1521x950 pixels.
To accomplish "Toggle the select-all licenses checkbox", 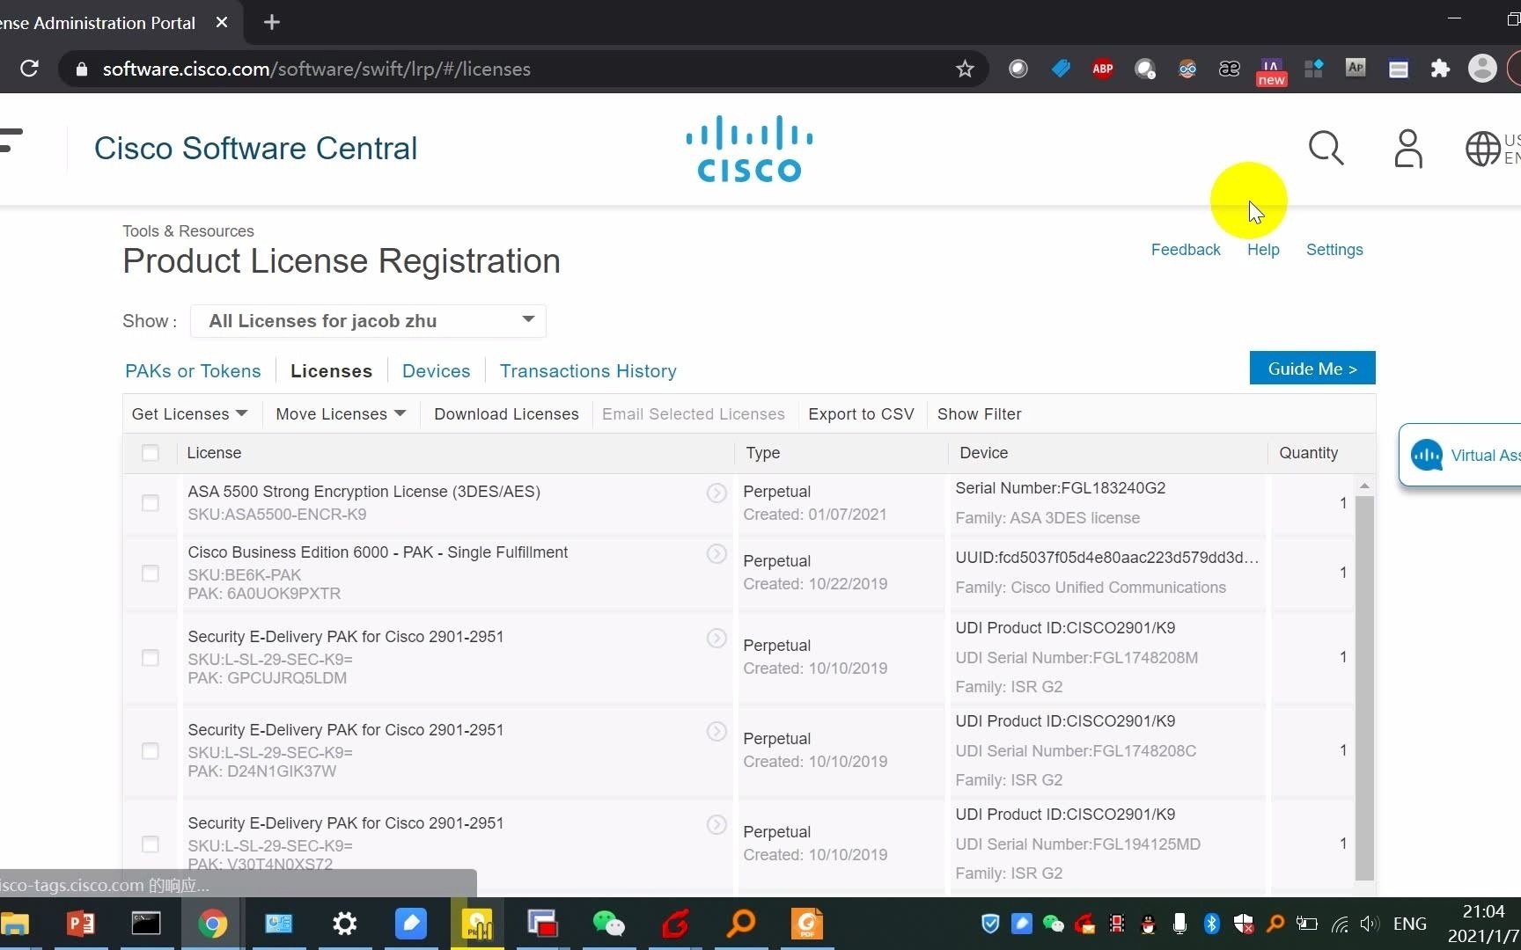I will point(151,453).
